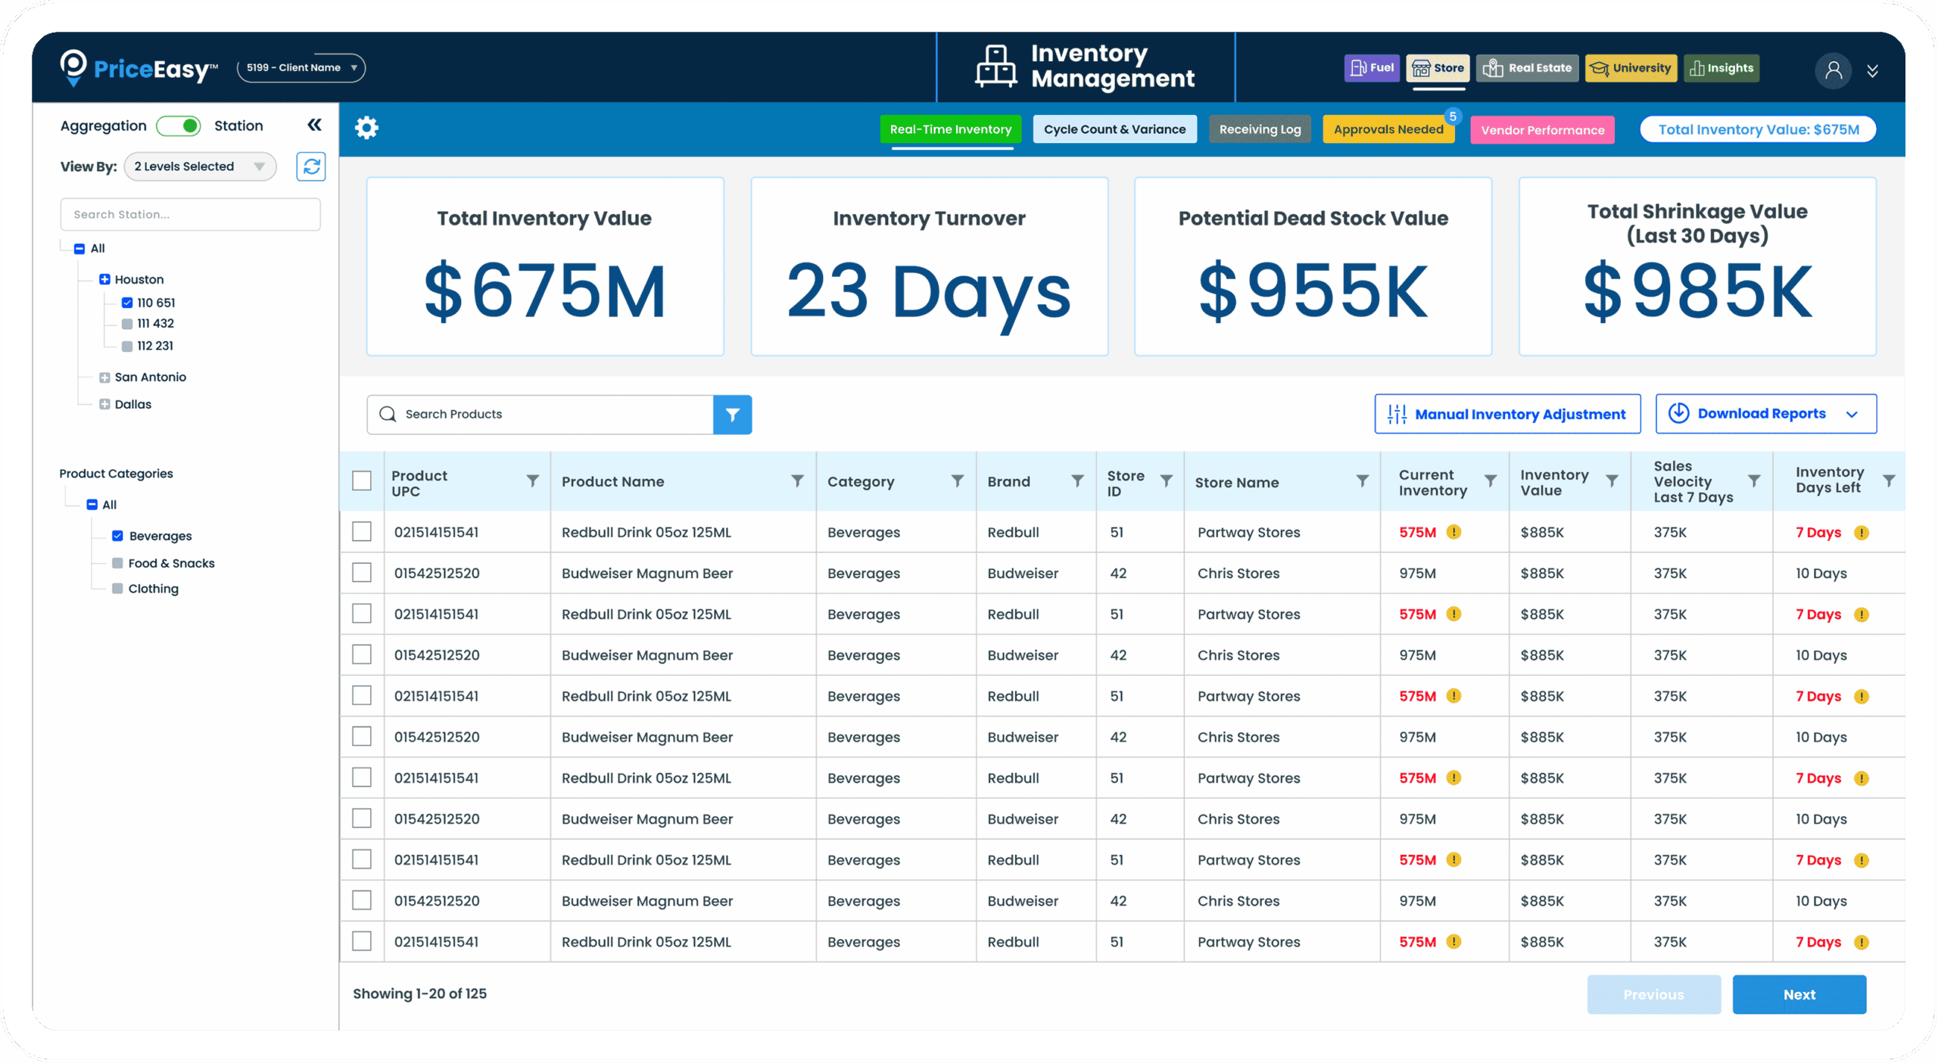The width and height of the screenshot is (1938, 1063).
Task: Open the settings gear icon
Action: (366, 127)
